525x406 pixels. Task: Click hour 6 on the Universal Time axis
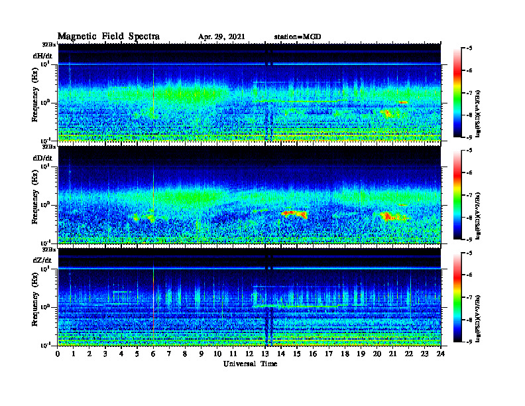click(153, 354)
